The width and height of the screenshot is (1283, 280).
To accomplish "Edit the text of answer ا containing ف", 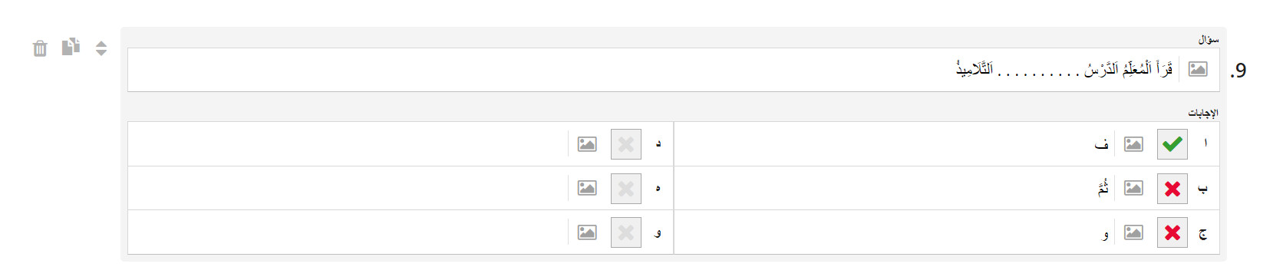I will click(894, 144).
